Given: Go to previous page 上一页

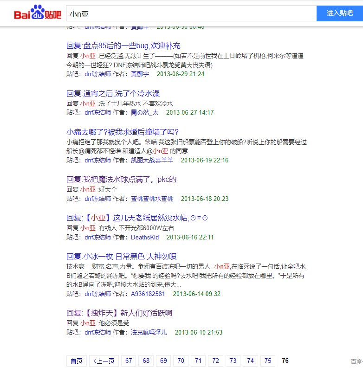Looking at the screenshot, I should tap(104, 361).
